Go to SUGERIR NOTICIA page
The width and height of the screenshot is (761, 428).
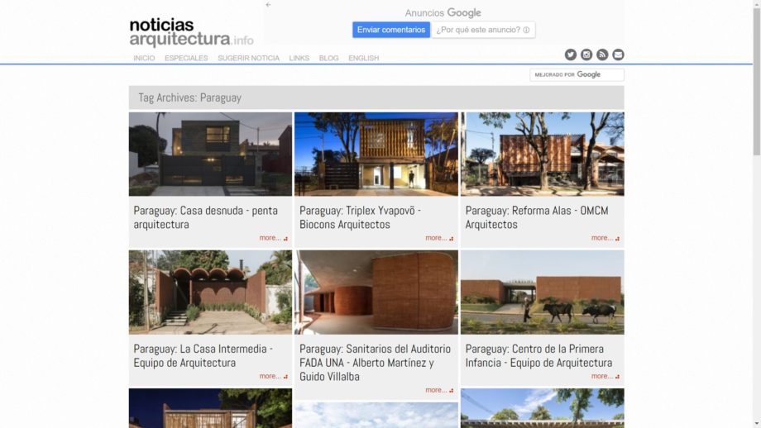[248, 58]
